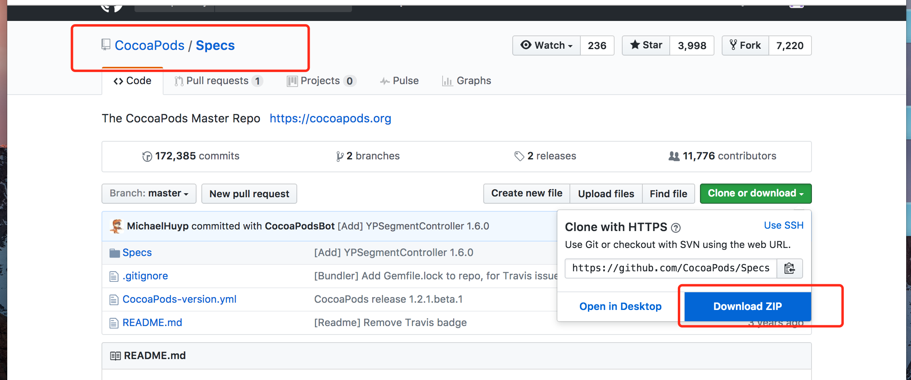
Task: Open the Gemfile.lock commit message link
Action: click(x=436, y=276)
